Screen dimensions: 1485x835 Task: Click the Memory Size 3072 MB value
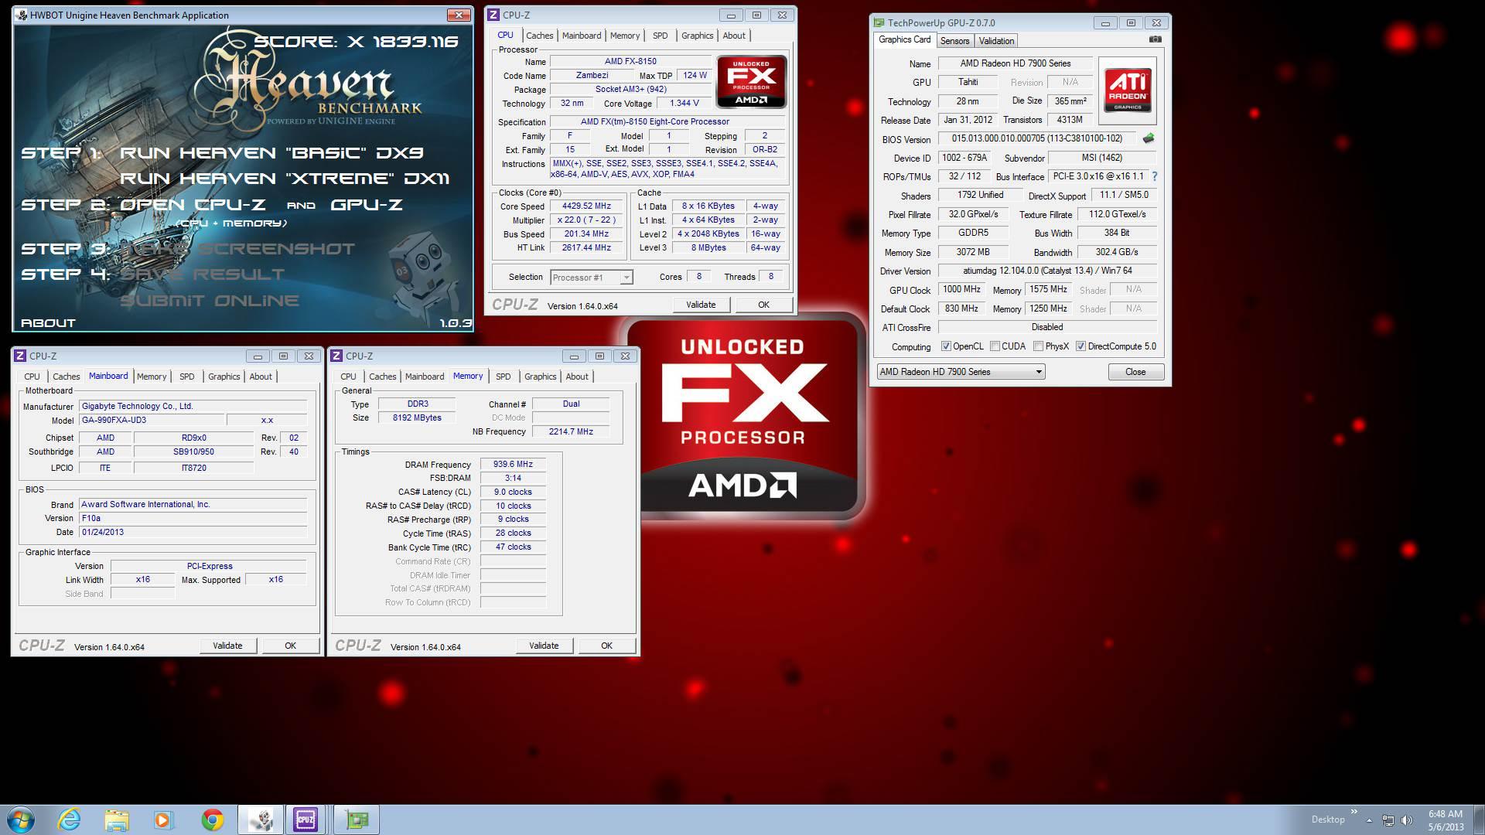pyautogui.click(x=972, y=252)
